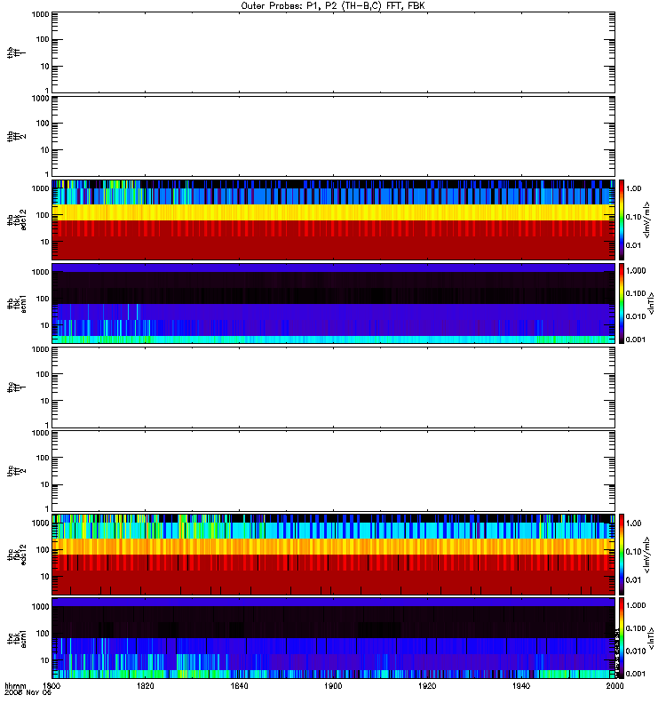Click the '10' y-axis tick of thb fbk edc12 panel
Image resolution: width=666 pixels, height=711 pixels.
(45, 242)
